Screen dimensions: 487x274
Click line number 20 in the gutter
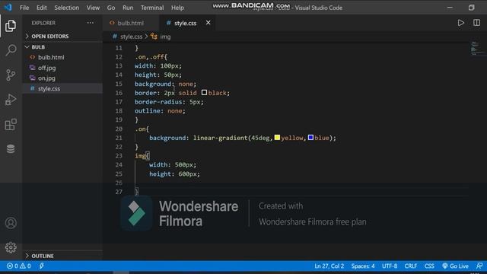pos(119,129)
